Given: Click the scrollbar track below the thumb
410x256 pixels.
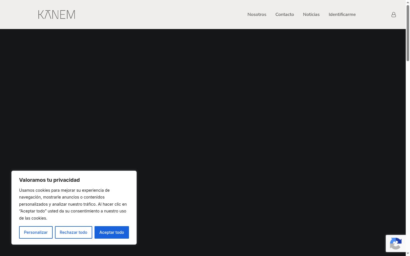Looking at the screenshot, I should pos(408,156).
